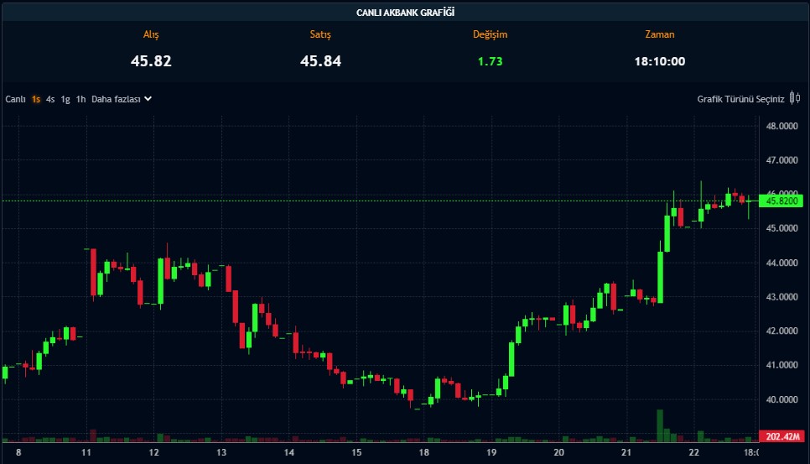Switch to the 1s timeframe
The image size is (810, 464).
tap(36, 99)
